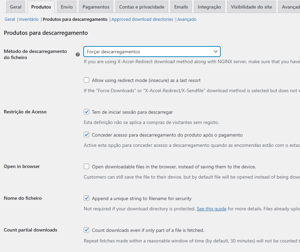Open the Inventário section
Screen dimensions: 300x252
[x=29, y=19]
